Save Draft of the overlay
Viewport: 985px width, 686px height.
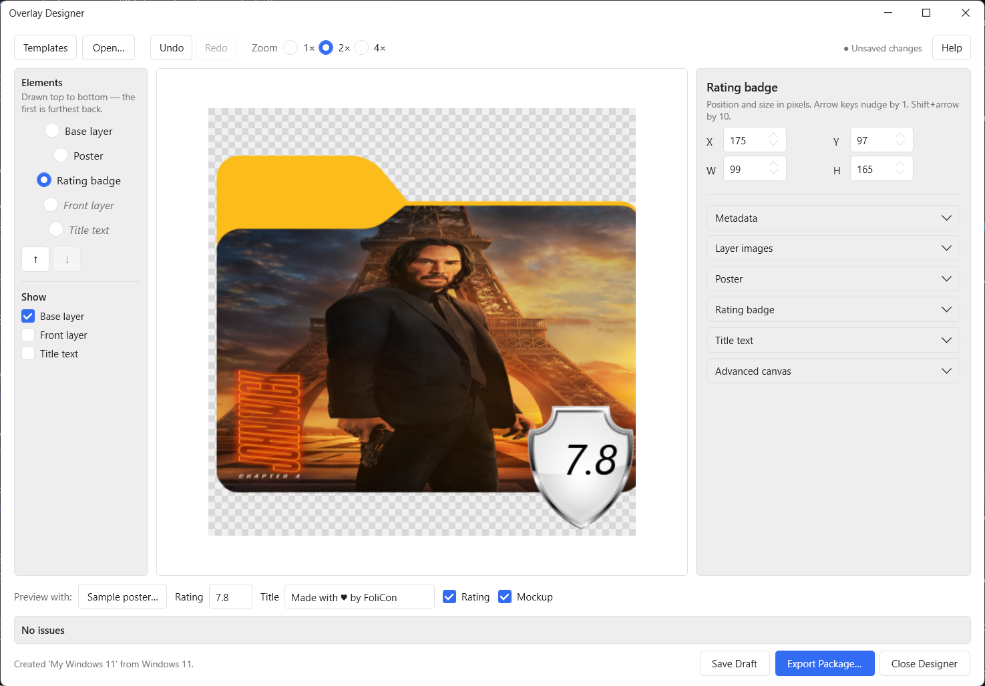click(x=735, y=663)
